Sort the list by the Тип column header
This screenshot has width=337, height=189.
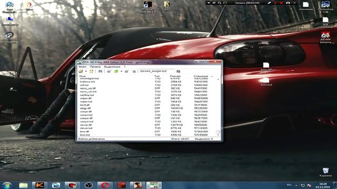pyautogui.click(x=157, y=76)
